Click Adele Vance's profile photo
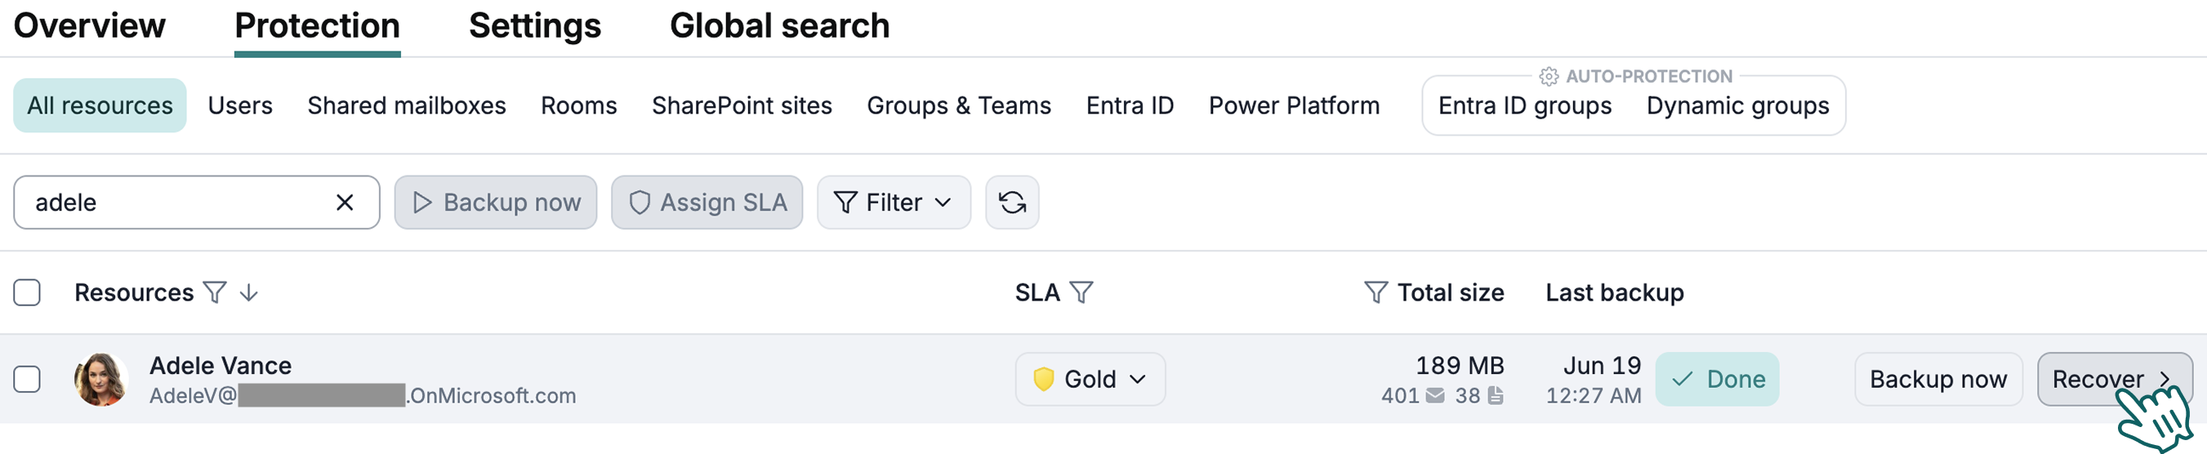This screenshot has width=2207, height=454. point(101,380)
